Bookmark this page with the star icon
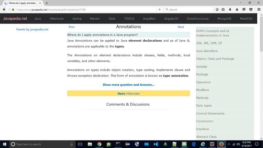Image resolution: width=263 pixels, height=148 pixels. pyautogui.click(x=217, y=9)
